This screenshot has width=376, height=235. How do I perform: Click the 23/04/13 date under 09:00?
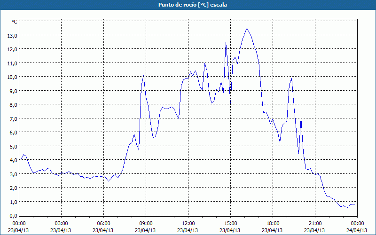pyautogui.click(x=145, y=230)
